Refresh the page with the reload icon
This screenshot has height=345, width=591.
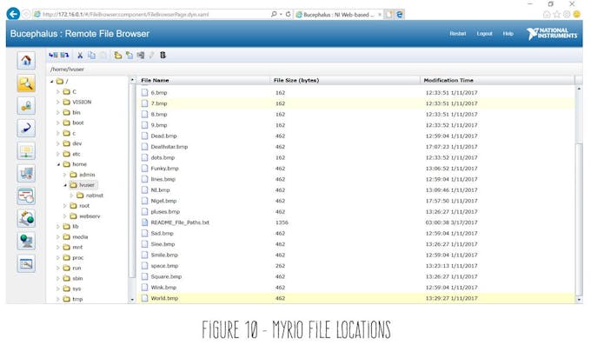click(x=288, y=14)
